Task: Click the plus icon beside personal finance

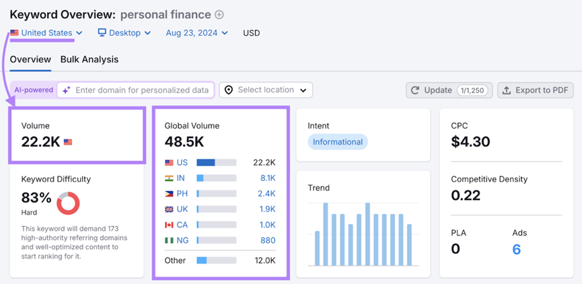Action: [x=219, y=15]
